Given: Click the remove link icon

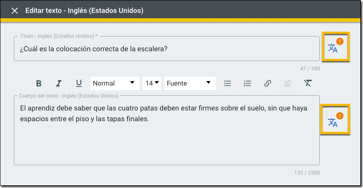Looking at the screenshot, I should pyautogui.click(x=288, y=83).
